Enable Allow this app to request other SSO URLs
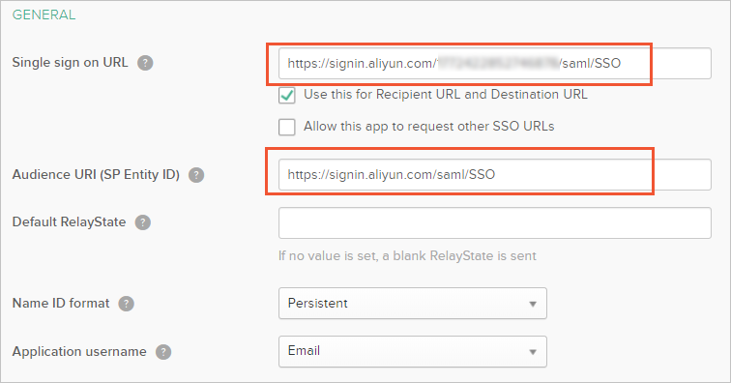 click(287, 127)
